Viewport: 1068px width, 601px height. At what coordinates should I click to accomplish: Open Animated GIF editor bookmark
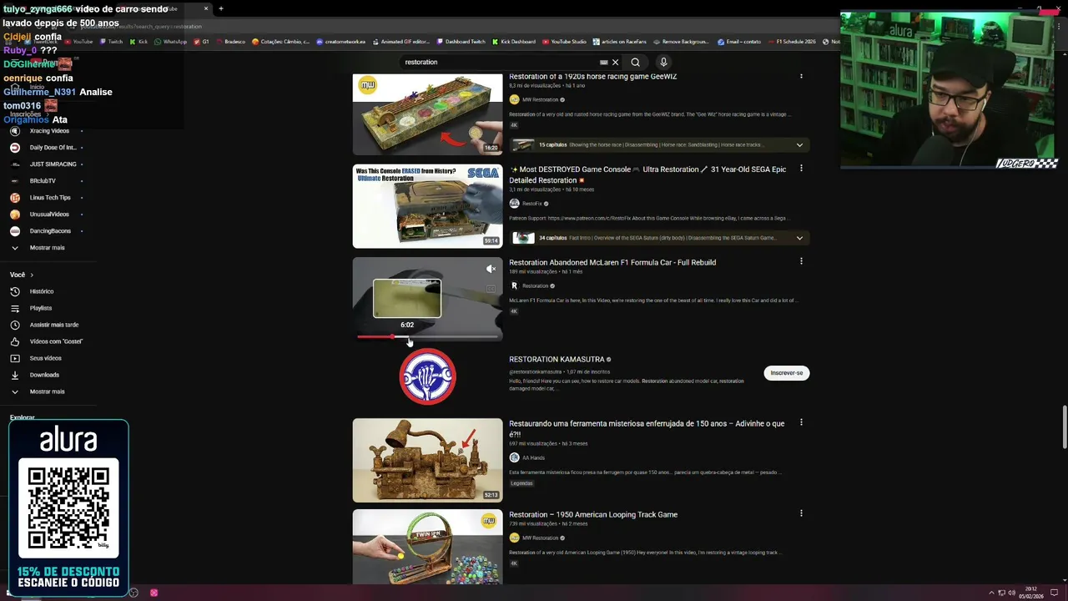[x=401, y=42]
